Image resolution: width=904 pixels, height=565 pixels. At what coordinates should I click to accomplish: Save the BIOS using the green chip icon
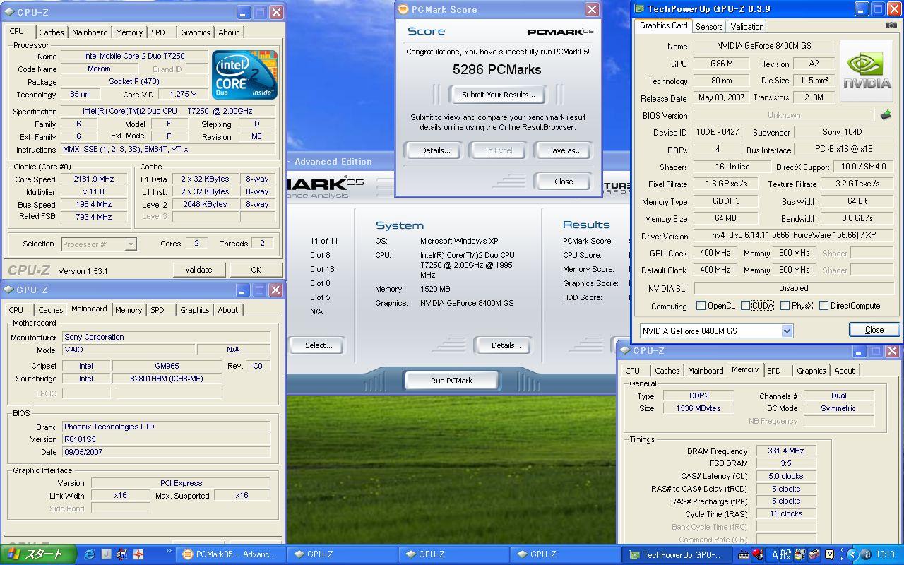[885, 114]
